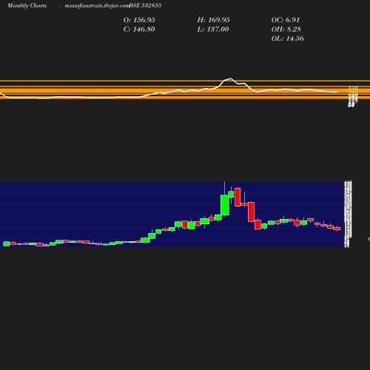The width and height of the screenshot is (370, 370).
Task: Click the high value "H: 169.95"
Action: [x=213, y=20]
